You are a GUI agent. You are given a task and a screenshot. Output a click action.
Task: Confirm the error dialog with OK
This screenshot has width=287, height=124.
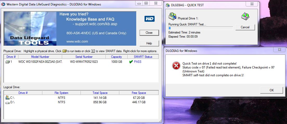(272, 90)
